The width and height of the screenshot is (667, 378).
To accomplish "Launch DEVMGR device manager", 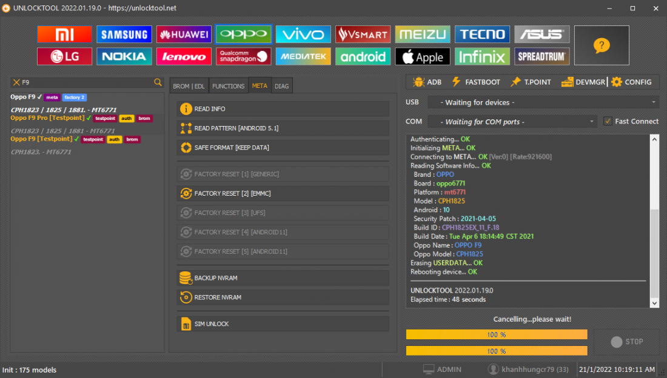I will tap(583, 82).
